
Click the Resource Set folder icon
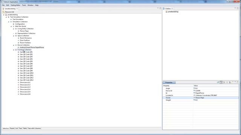(x=3, y=12)
